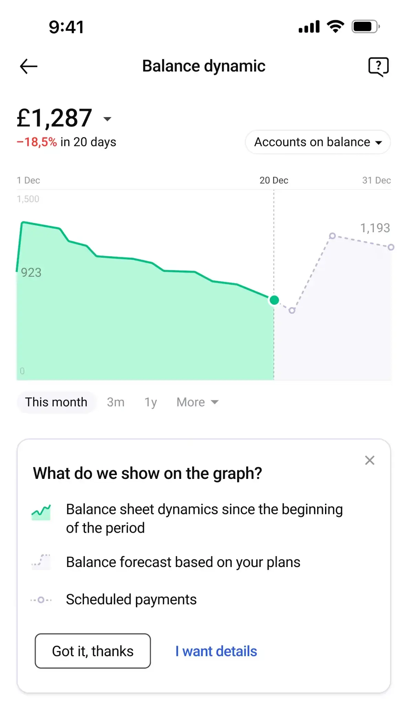Click the scheduled payment dot near 31 Dec
The height and width of the screenshot is (728, 408).
[391, 247]
